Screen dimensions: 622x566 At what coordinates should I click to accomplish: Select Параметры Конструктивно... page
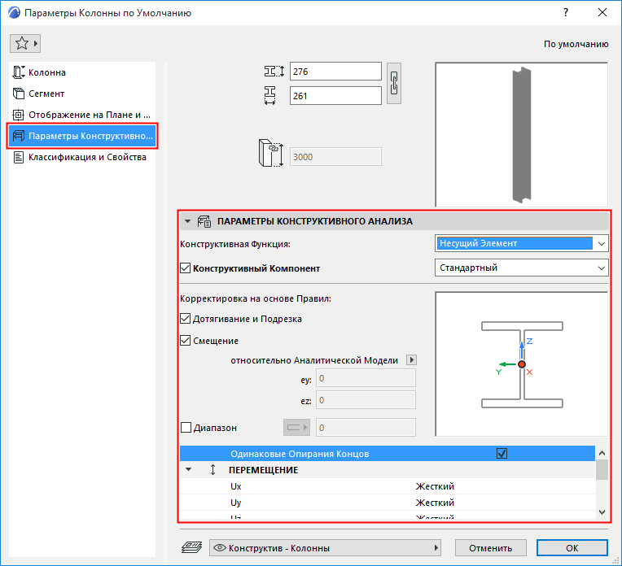pyautogui.click(x=82, y=136)
